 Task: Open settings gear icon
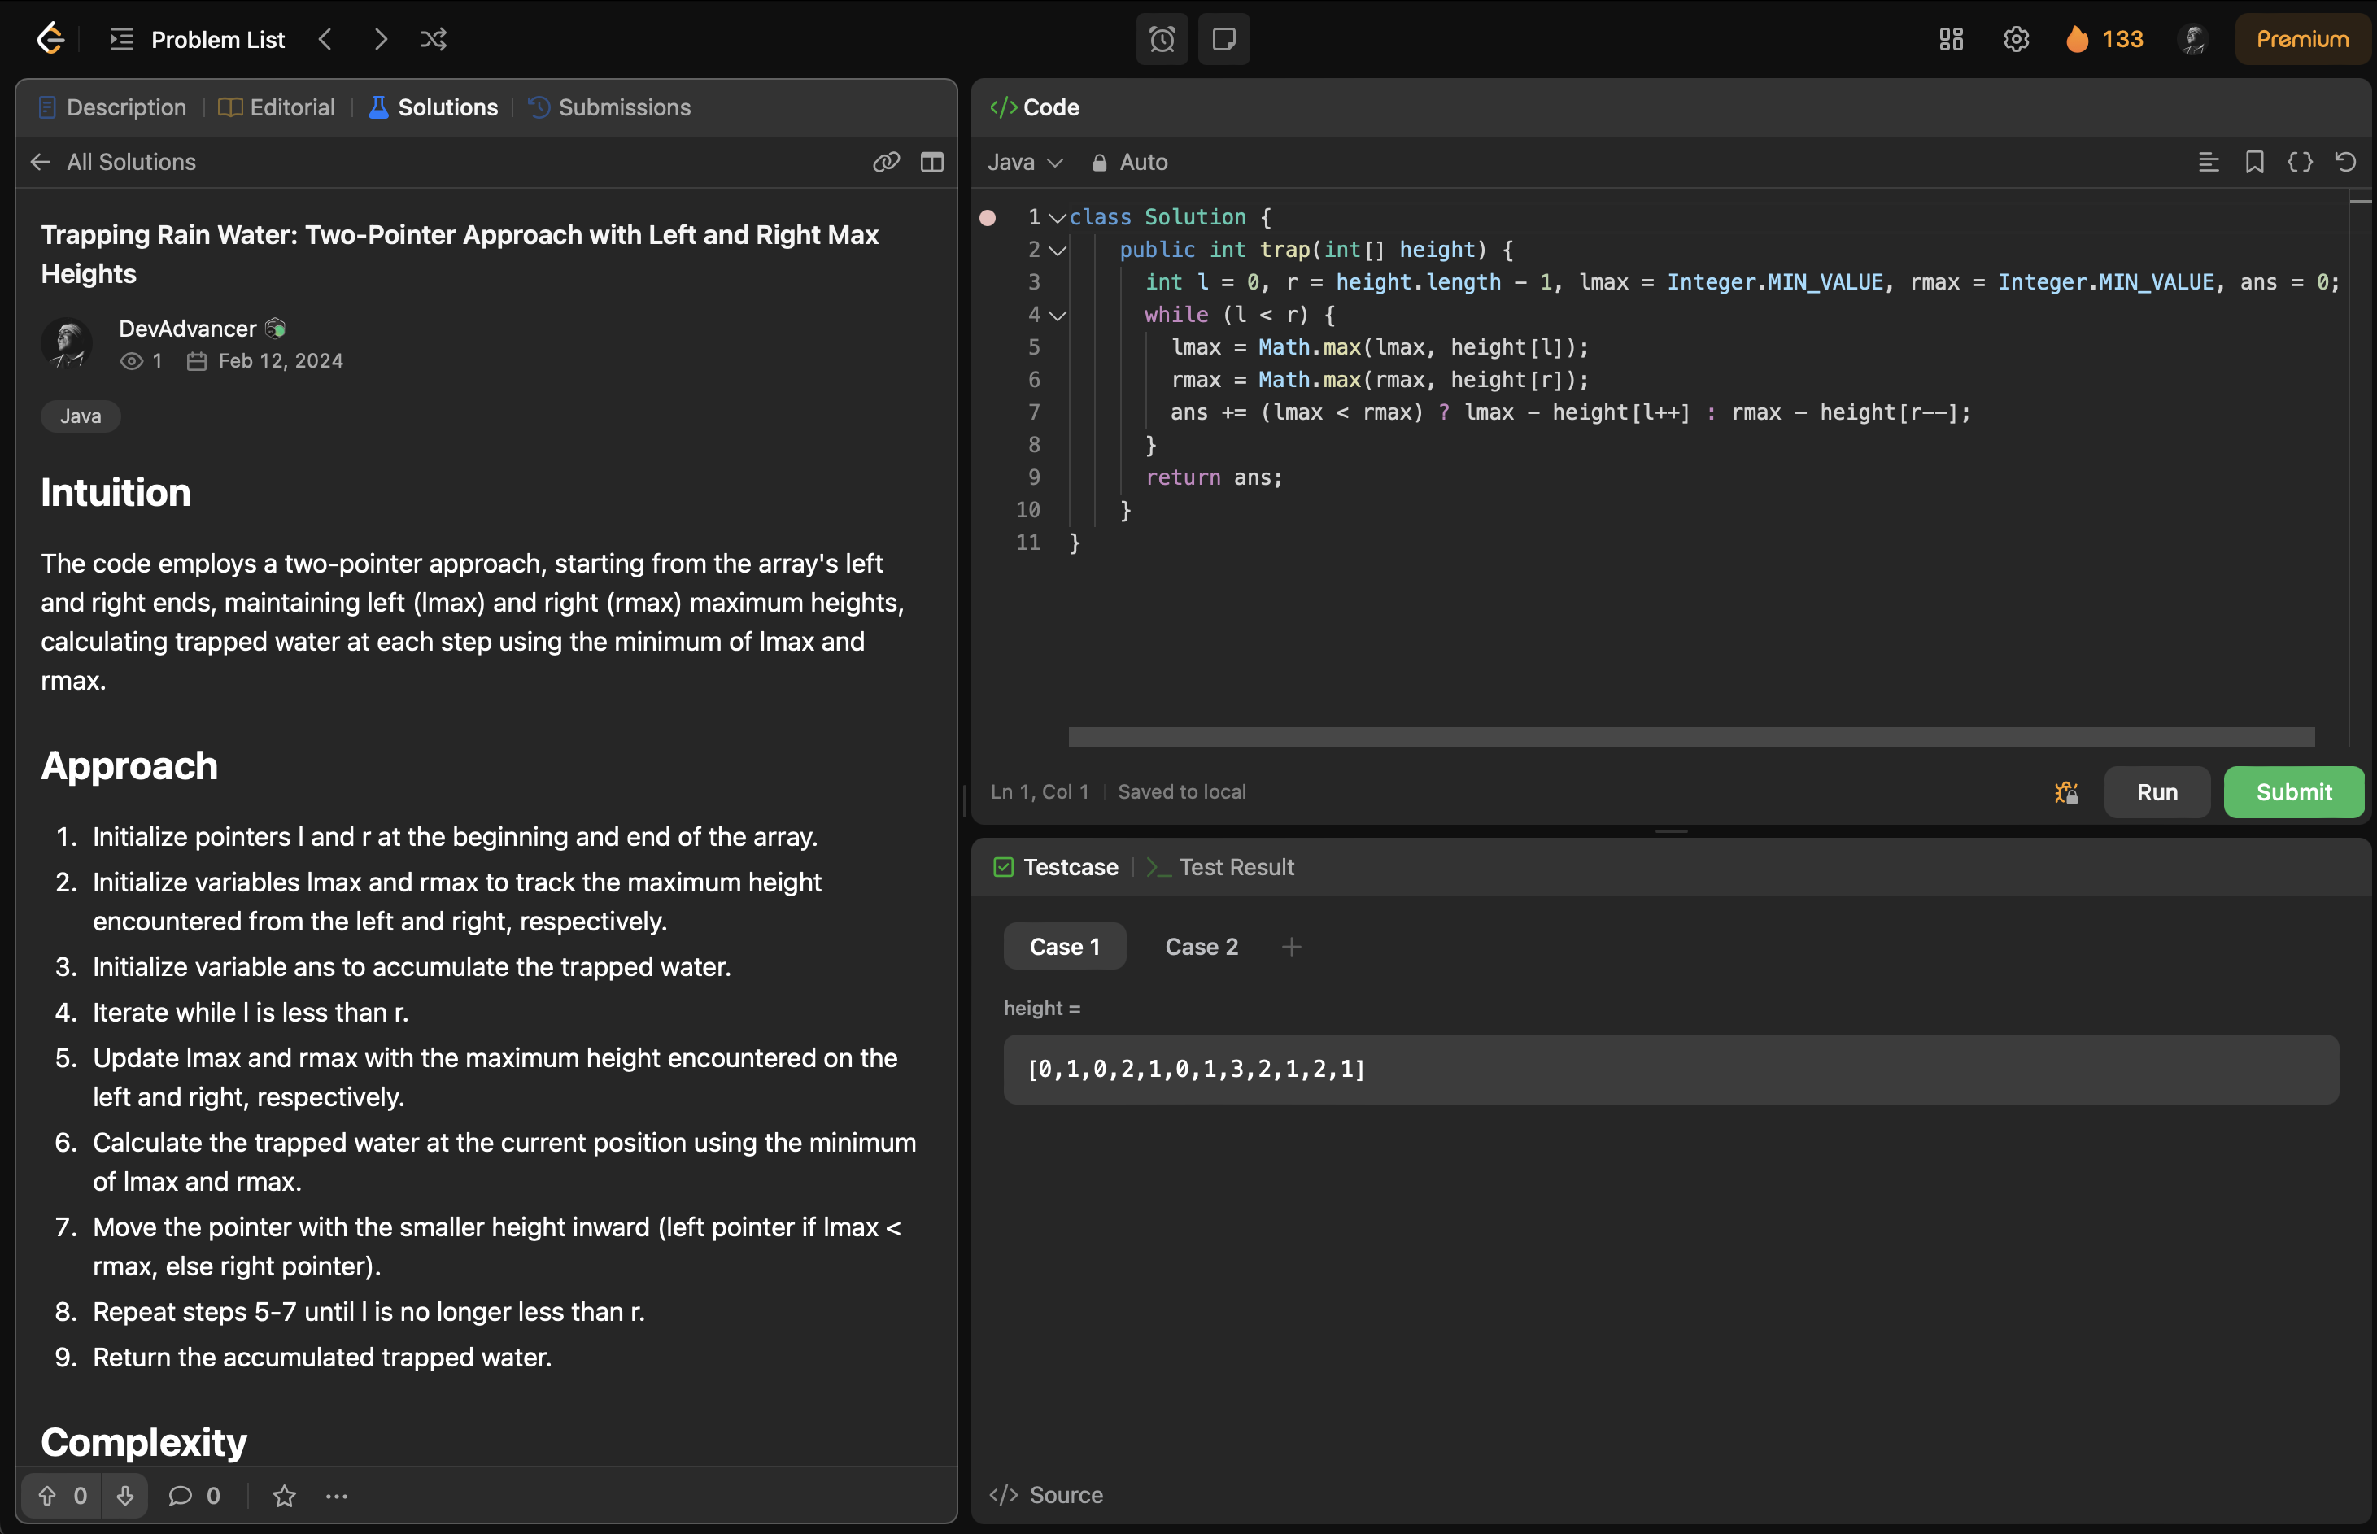[2015, 39]
